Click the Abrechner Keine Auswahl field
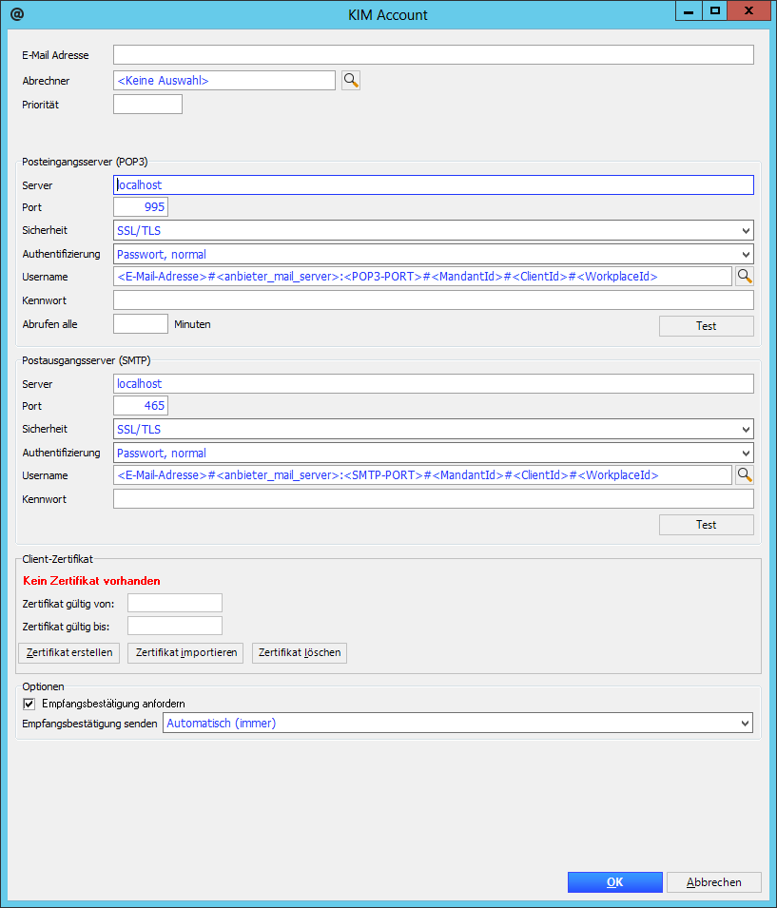Image resolution: width=777 pixels, height=908 pixels. 224,80
